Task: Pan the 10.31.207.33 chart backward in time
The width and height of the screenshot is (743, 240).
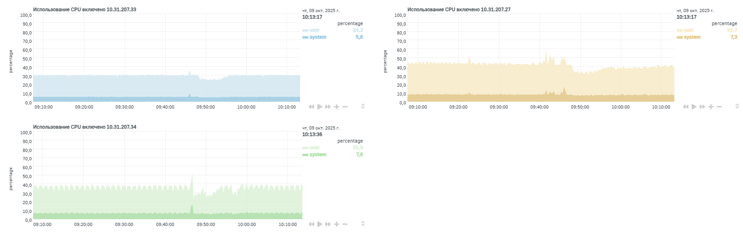Action: [311, 107]
